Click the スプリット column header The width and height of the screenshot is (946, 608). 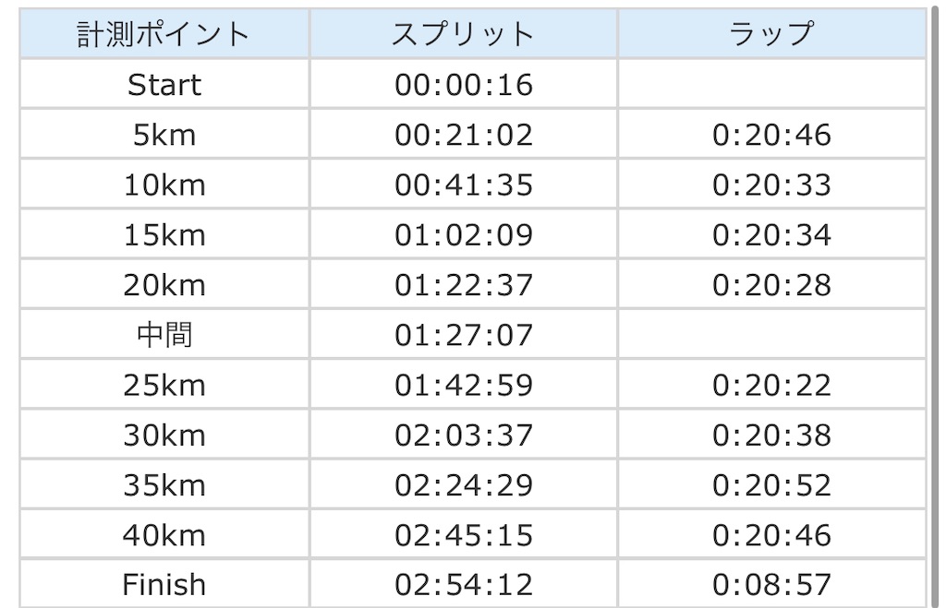pyautogui.click(x=464, y=34)
